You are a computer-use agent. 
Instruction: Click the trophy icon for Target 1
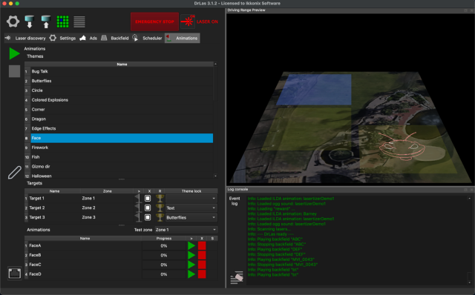[x=160, y=198]
